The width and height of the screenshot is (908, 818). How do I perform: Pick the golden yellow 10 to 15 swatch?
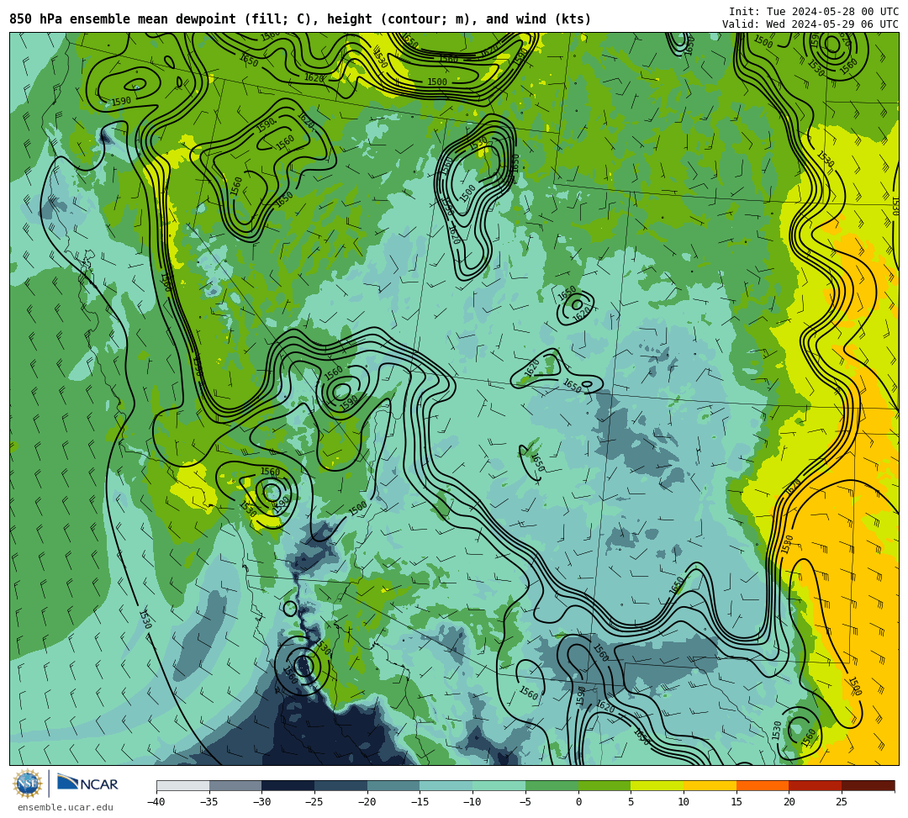pyautogui.click(x=710, y=785)
